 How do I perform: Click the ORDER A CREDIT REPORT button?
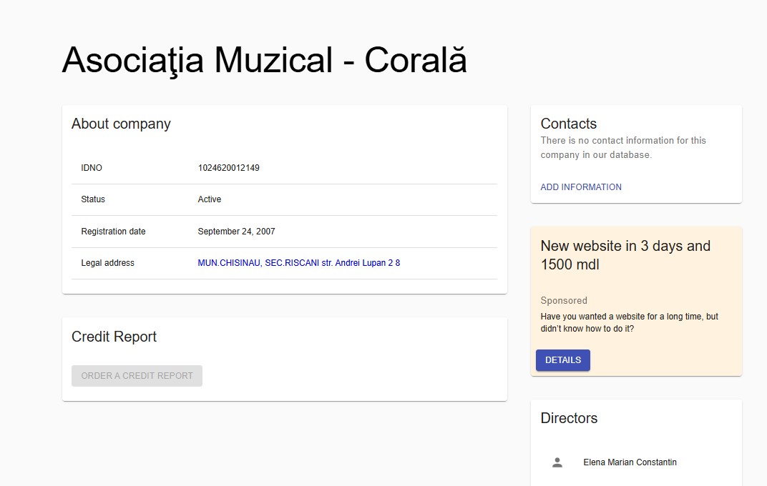(137, 376)
